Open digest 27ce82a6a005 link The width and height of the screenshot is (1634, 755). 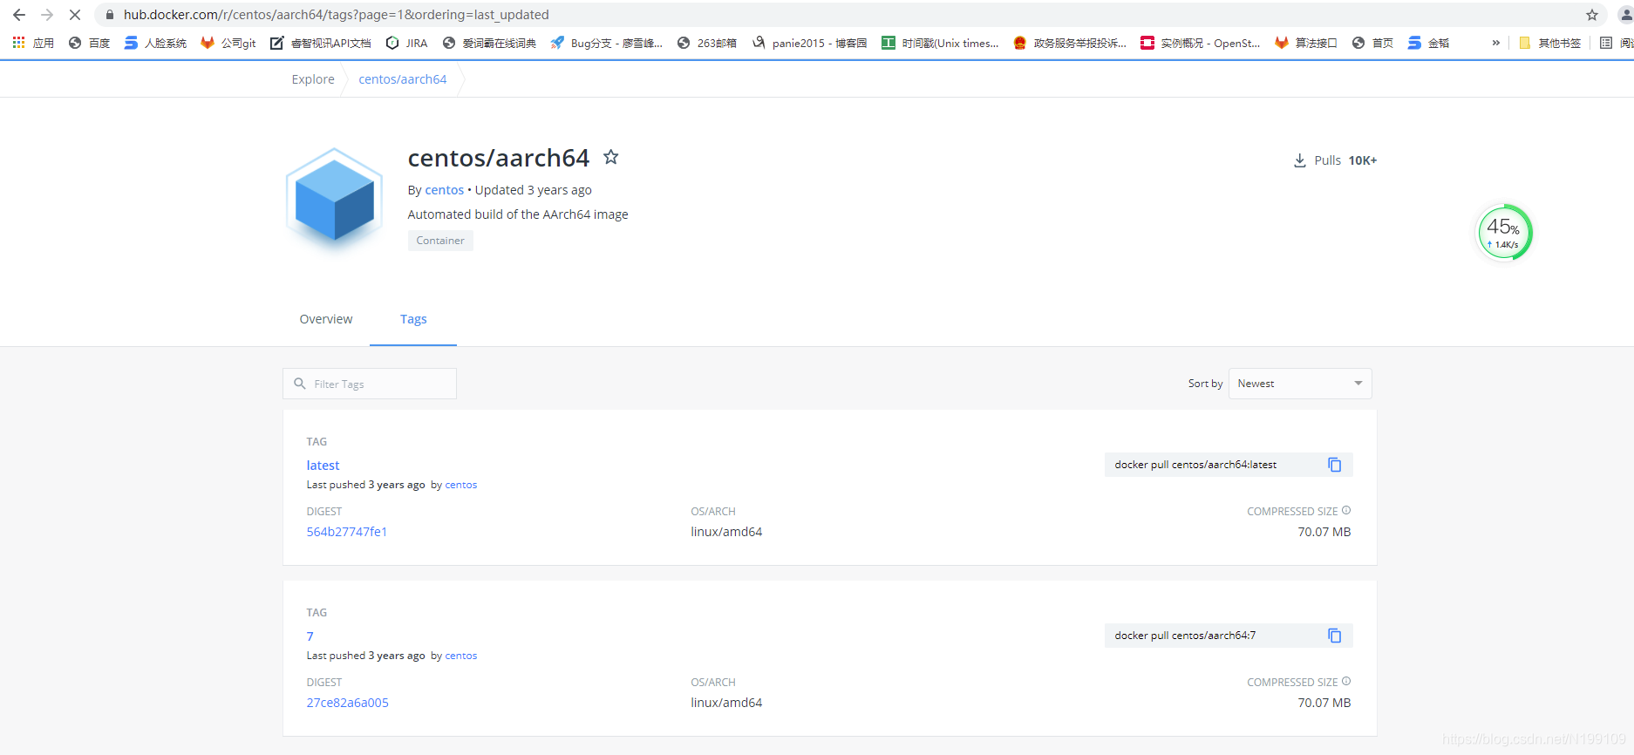click(348, 703)
